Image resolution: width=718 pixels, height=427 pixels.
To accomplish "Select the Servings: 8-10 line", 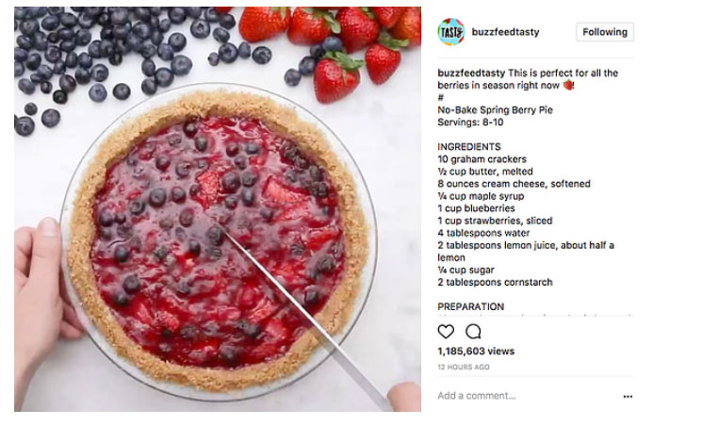I will [x=470, y=123].
